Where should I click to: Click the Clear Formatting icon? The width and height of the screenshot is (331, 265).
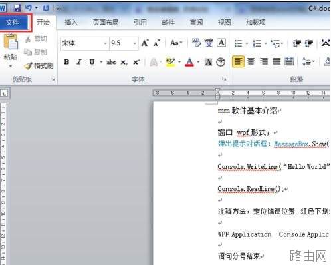(x=196, y=43)
